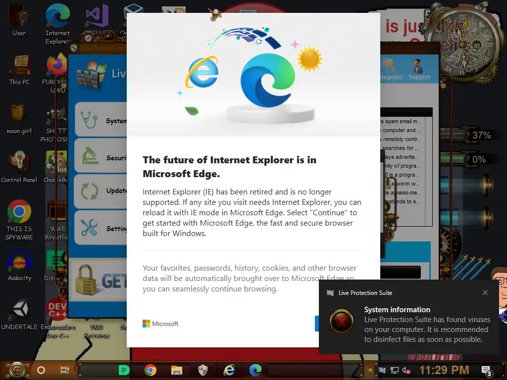This screenshot has width=507, height=380.
Task: Switch to Microsoft Edge on the taskbar
Action: [255, 370]
